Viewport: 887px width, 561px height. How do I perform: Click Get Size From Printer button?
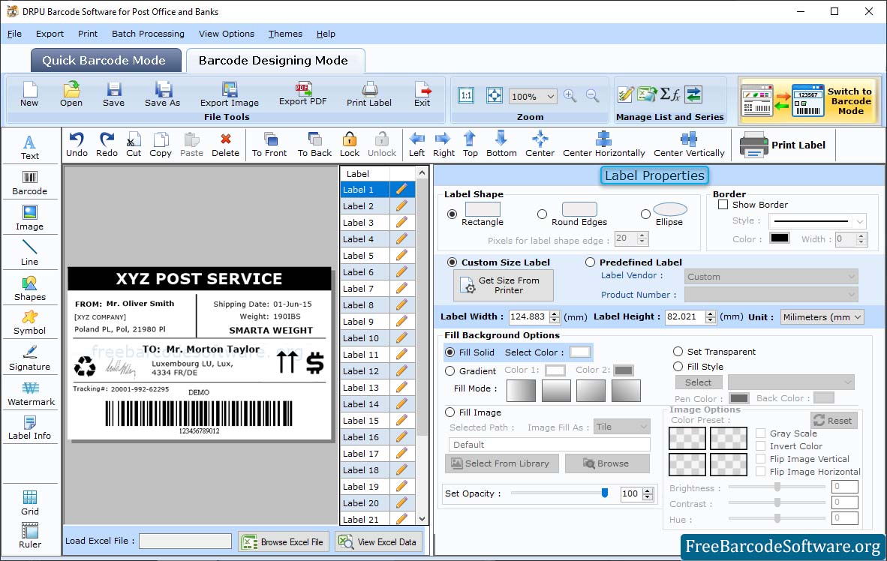tap(504, 285)
